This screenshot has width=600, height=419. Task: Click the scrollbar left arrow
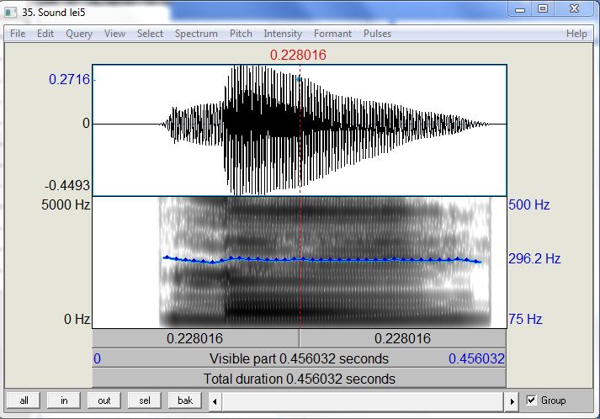(215, 401)
